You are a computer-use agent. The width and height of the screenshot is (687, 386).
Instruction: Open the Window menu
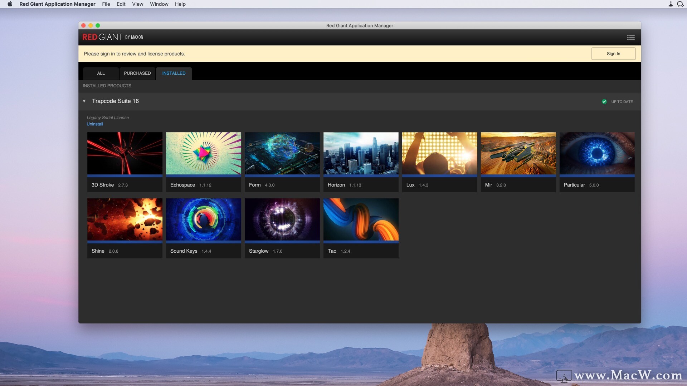click(159, 4)
